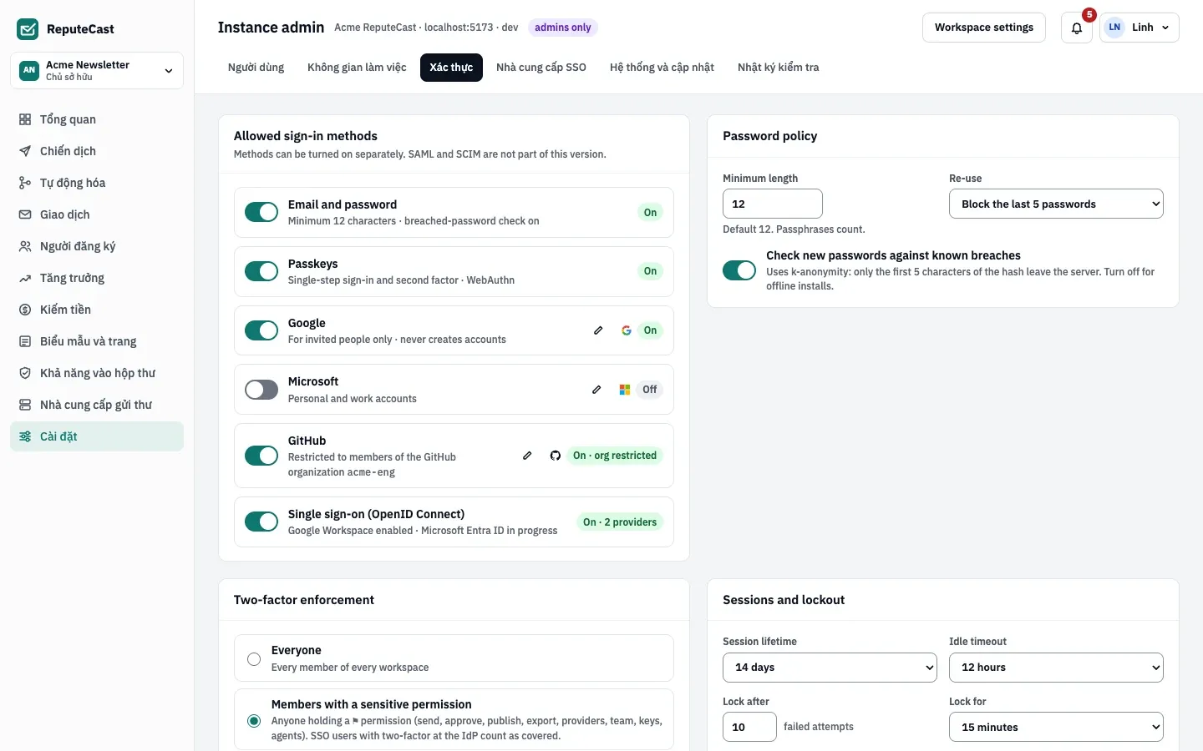The image size is (1203, 751).
Task: Open the Nhà cung cấp SSO tab
Action: (x=541, y=68)
